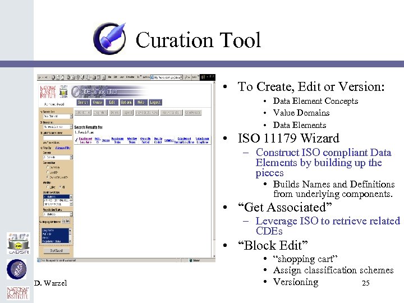Open the Edit navigation button

coord(112,102)
